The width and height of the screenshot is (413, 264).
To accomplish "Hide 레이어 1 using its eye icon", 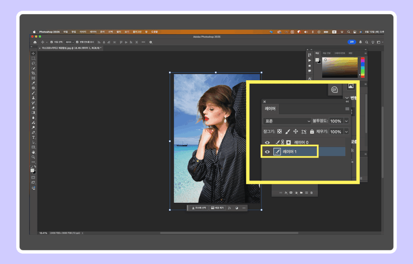I will (x=267, y=152).
